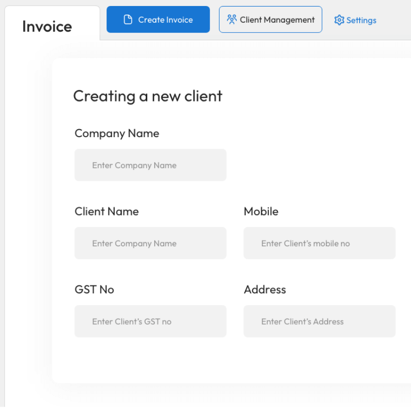Open the Settings link
Viewport: 411px width, 411px height.
click(355, 20)
